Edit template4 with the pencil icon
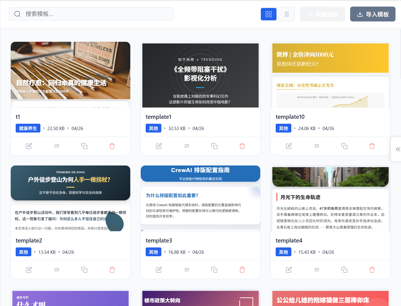 pos(289,270)
